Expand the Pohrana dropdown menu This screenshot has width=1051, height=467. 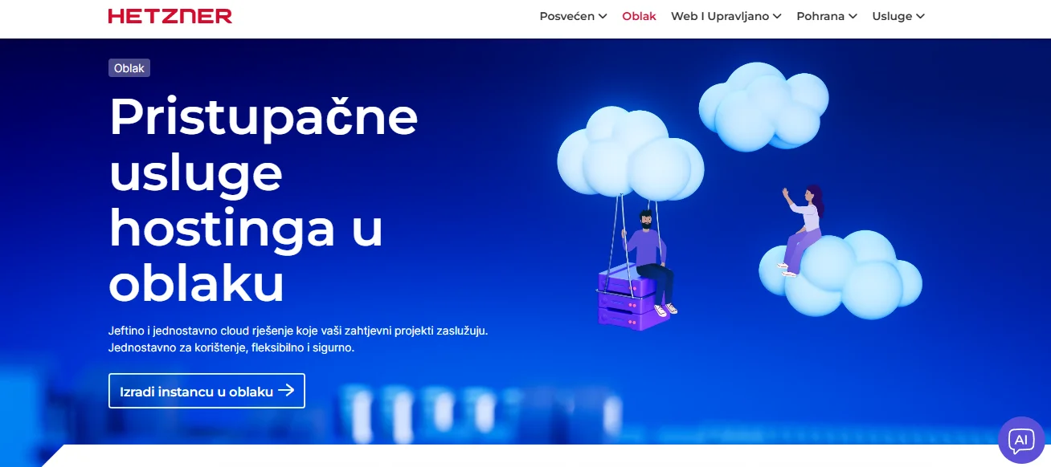coord(827,16)
